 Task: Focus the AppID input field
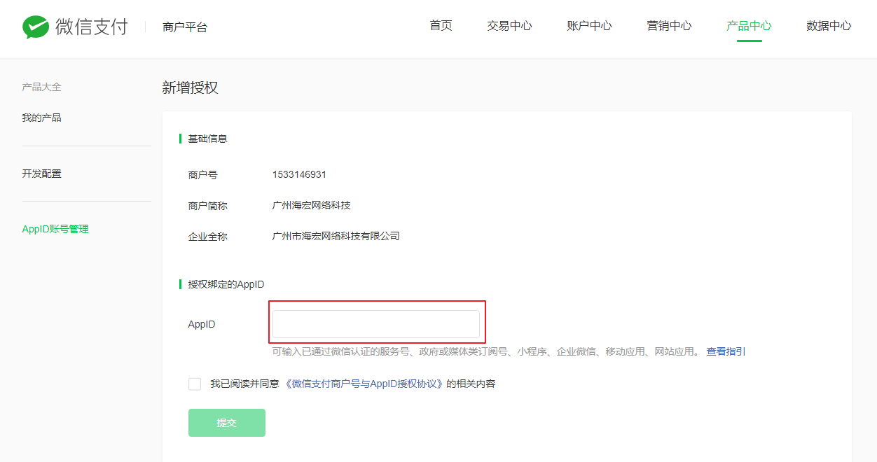[376, 324]
